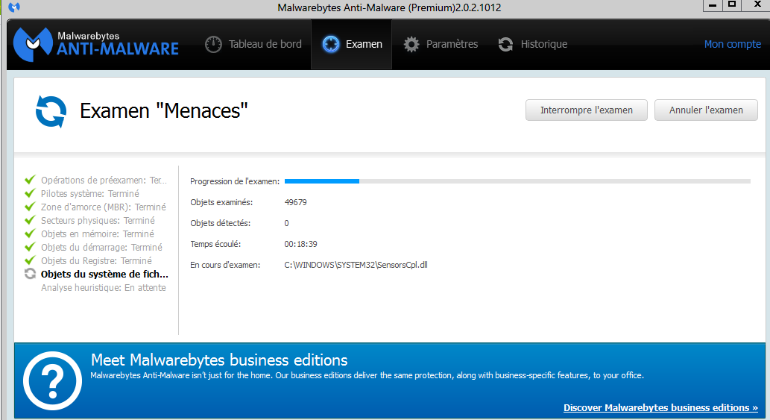Switch to the Examen tab
Viewport: 770px width, 420px height.
[352, 44]
